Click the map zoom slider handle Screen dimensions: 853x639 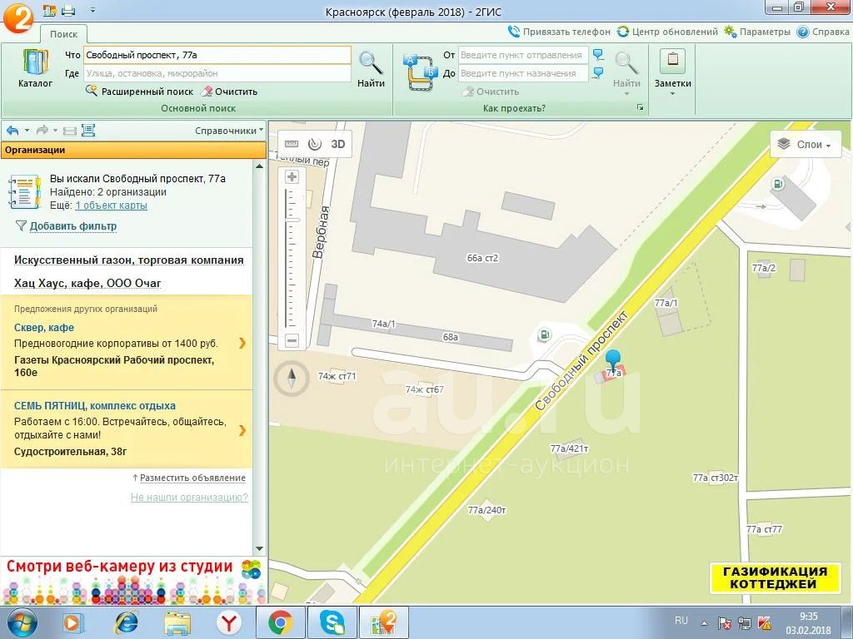(292, 220)
